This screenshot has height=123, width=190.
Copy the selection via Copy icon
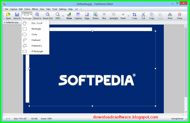[152, 16]
